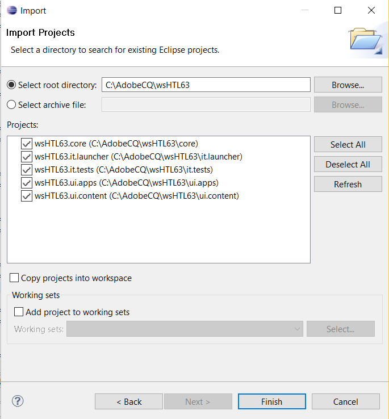
Task: Select wsHTL63.it.tests project row text
Action: pos(124,170)
